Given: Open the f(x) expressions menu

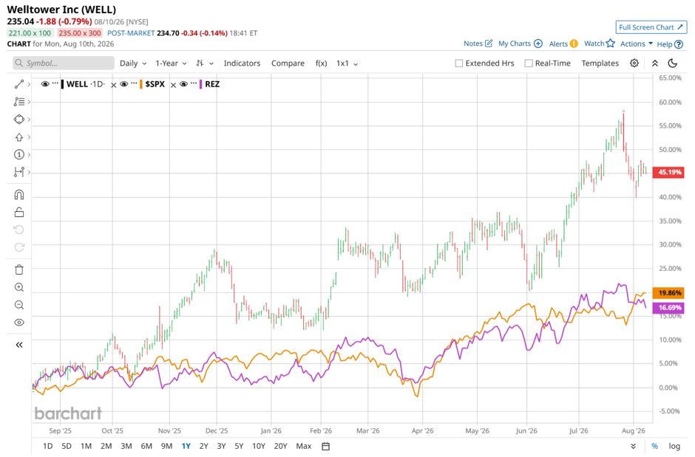Looking at the screenshot, I should click(x=322, y=63).
